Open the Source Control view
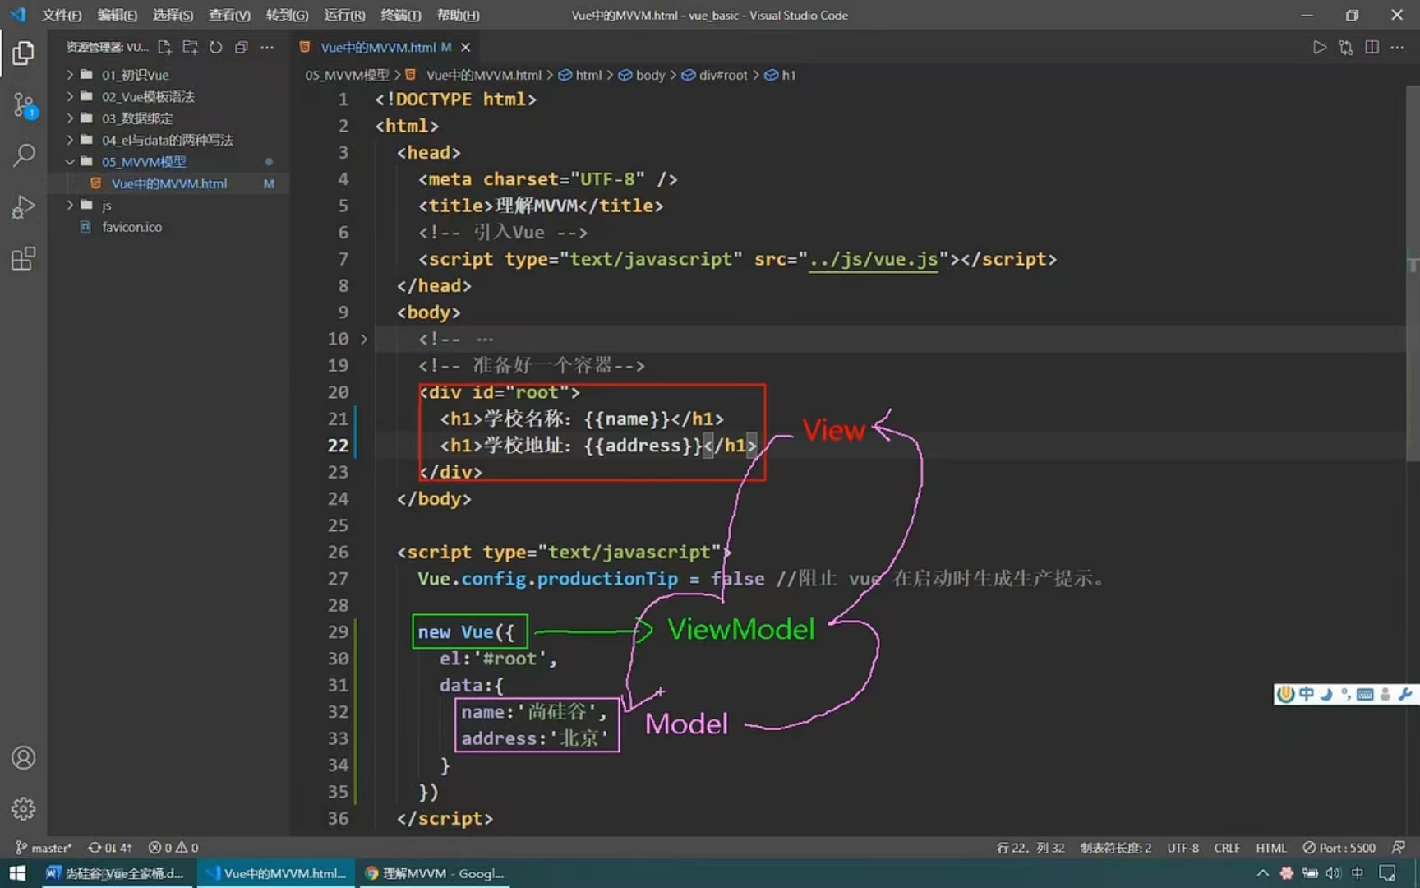 pos(23,104)
